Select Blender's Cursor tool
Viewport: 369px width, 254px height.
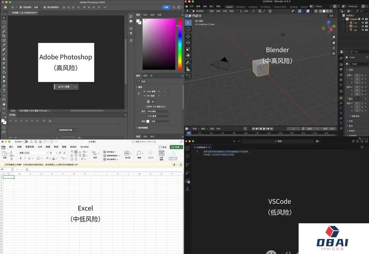188,29
